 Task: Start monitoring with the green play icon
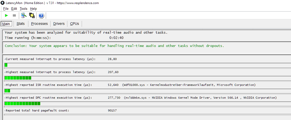7,16
